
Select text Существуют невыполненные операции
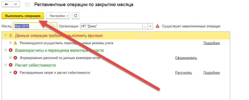[191, 26]
